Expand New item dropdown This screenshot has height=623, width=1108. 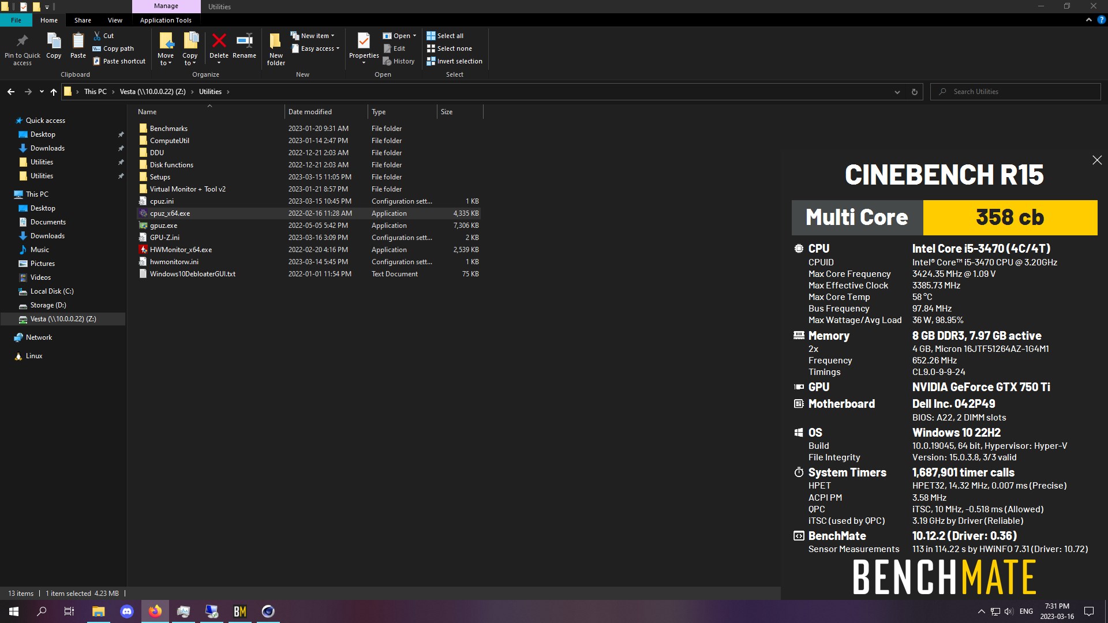click(x=312, y=36)
